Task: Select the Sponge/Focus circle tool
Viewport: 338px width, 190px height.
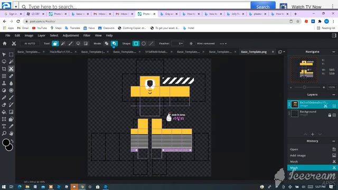Action: 11,90
